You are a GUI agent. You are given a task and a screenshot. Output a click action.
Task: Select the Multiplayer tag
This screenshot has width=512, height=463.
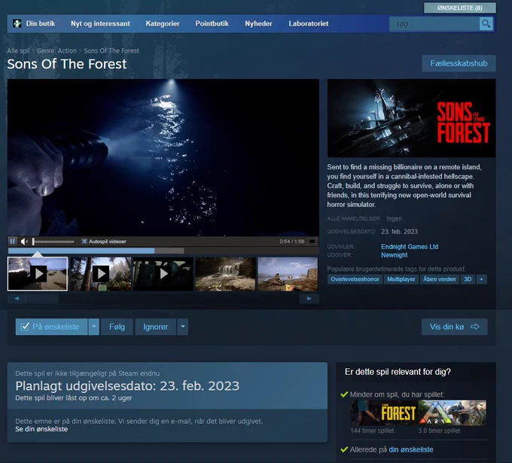[x=401, y=279]
